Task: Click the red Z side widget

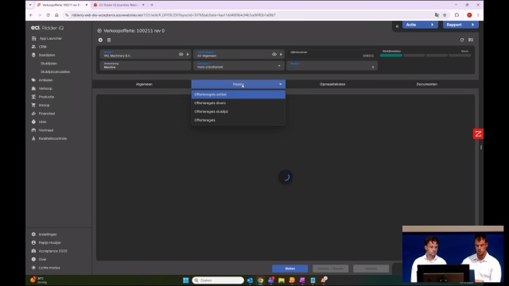Action: pos(478,134)
